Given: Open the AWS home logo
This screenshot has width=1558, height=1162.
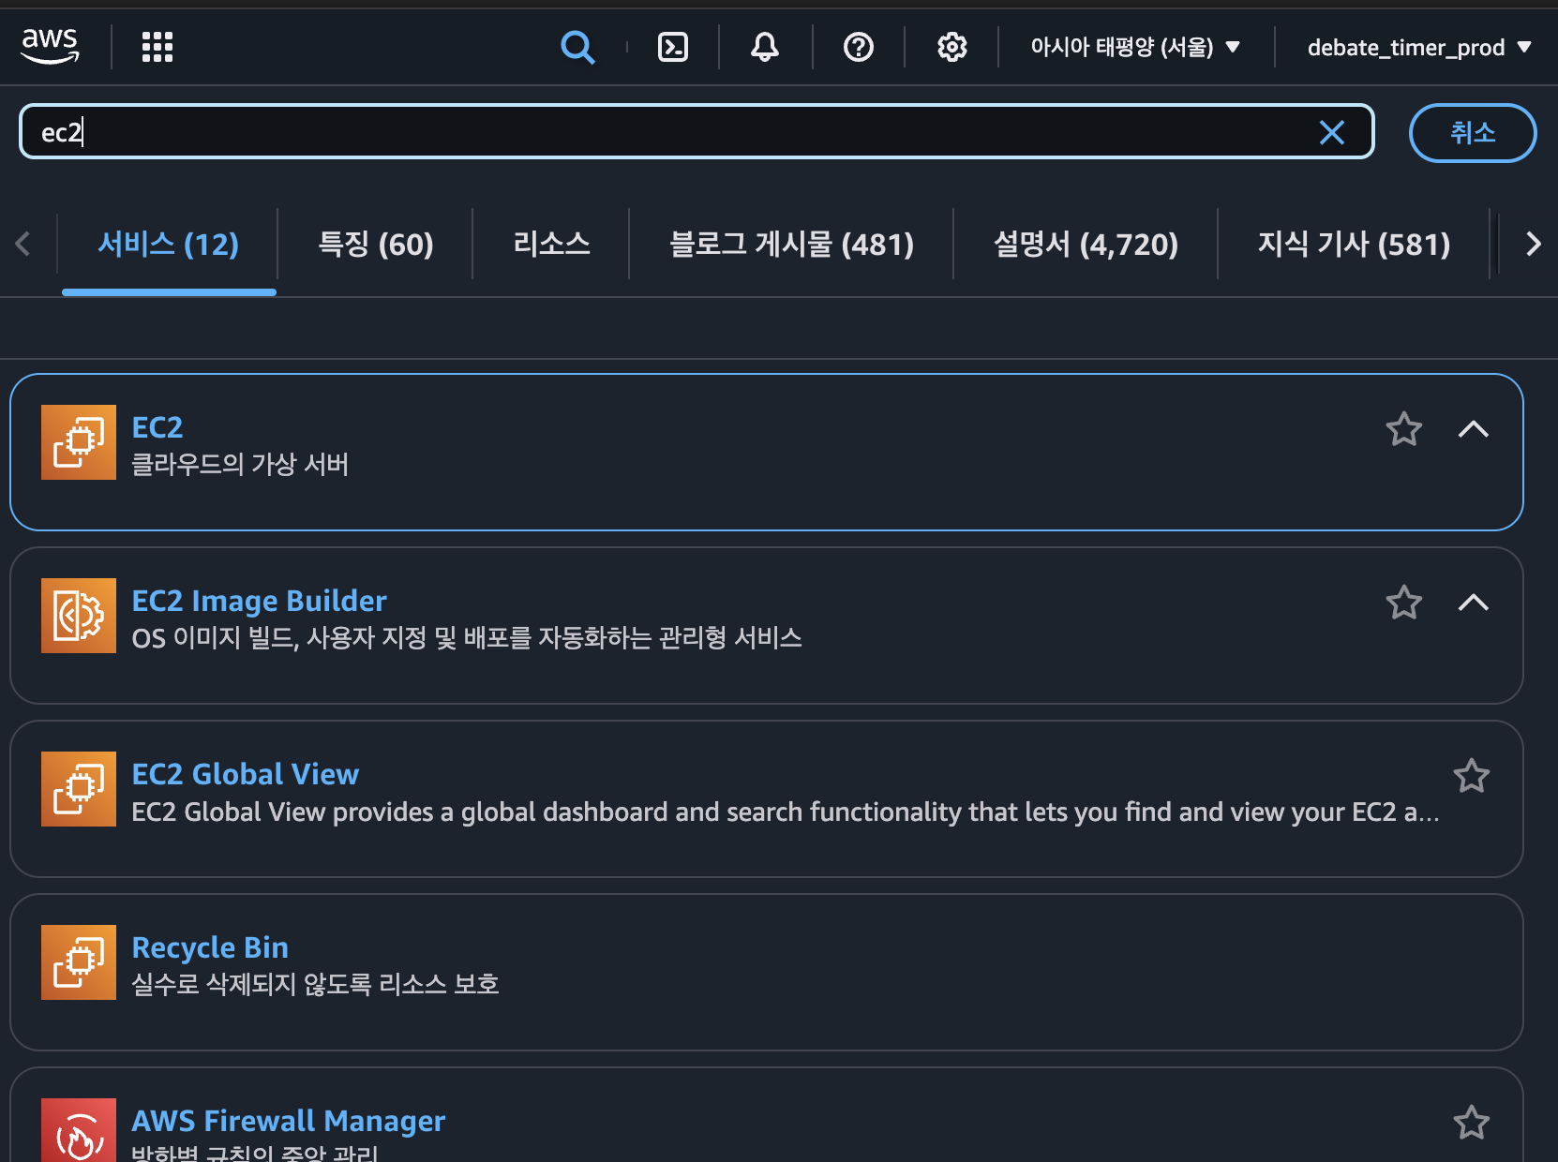Looking at the screenshot, I should pyautogui.click(x=51, y=46).
